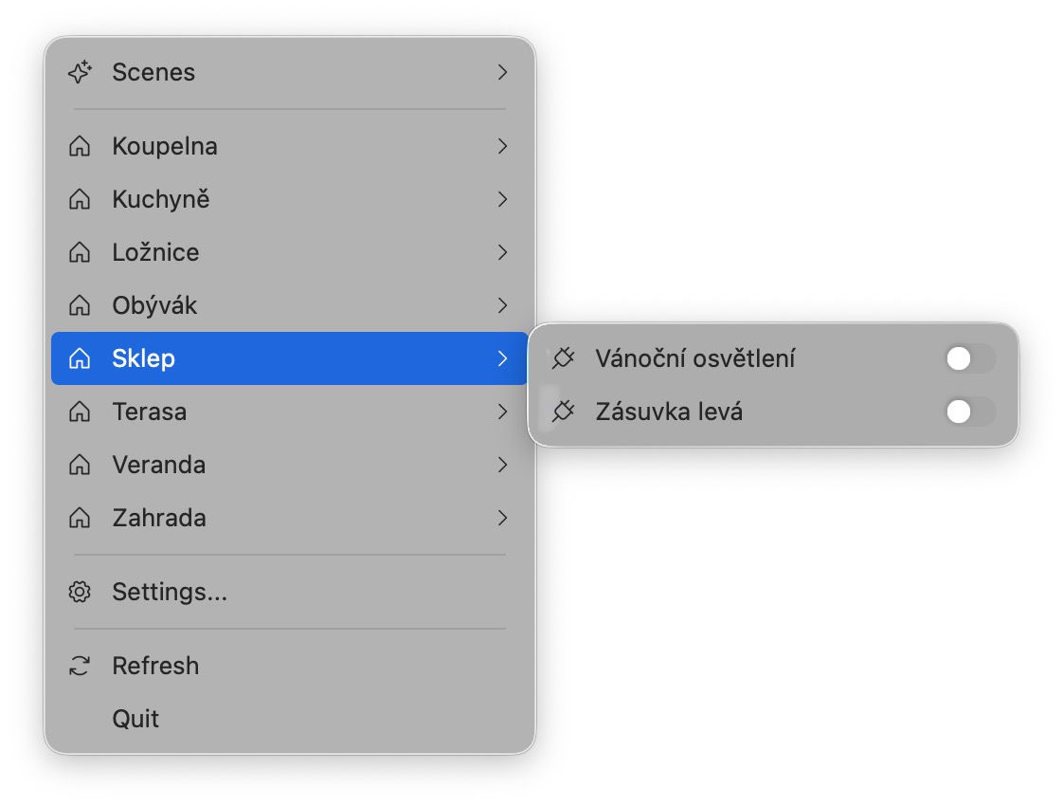This screenshot has height=806, width=1063.
Task: Click the plug icon for Zásuvka levá
Action: coord(563,412)
